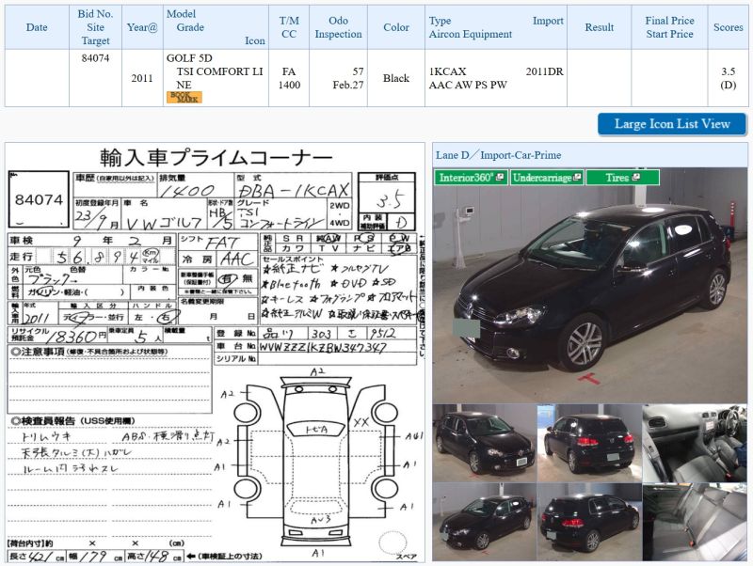This screenshot has height=566, width=753.
Task: Click the Lane D / Import-Car-Prime label
Action: click(x=499, y=155)
